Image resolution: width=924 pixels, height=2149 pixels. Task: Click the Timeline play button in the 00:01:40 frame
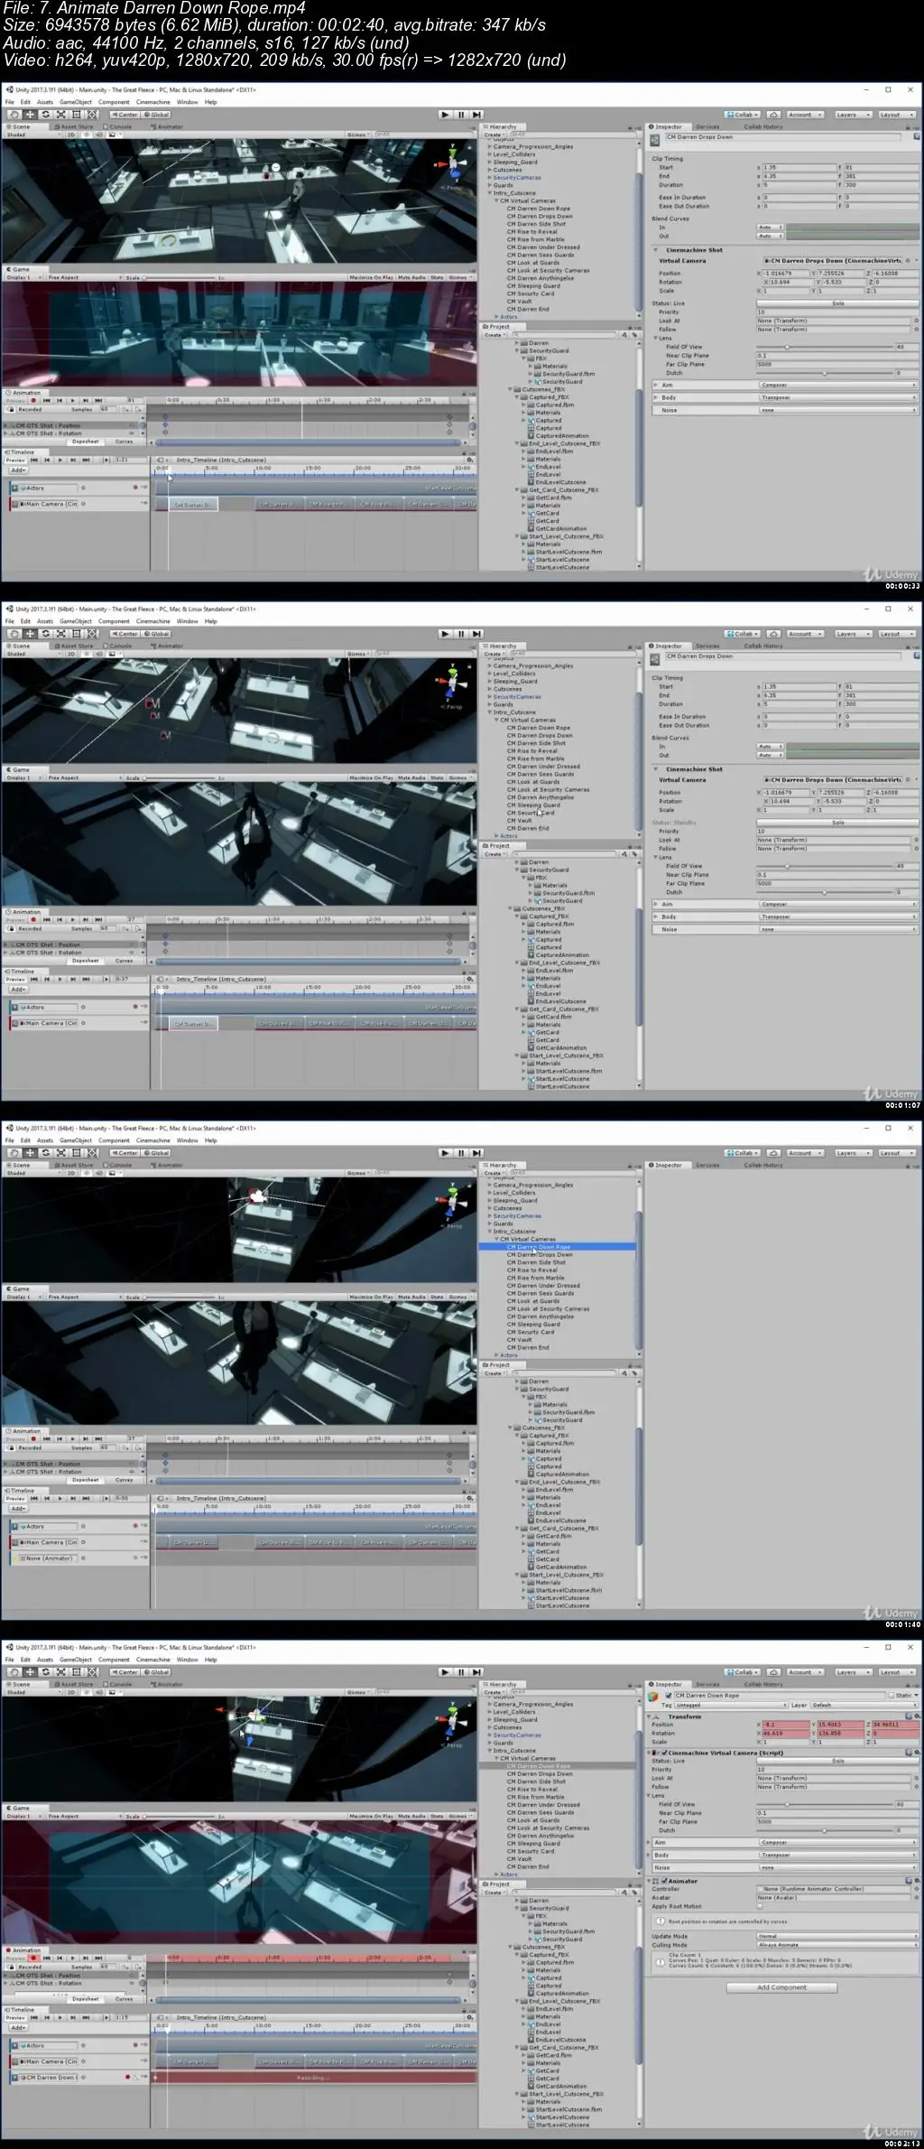60,1498
